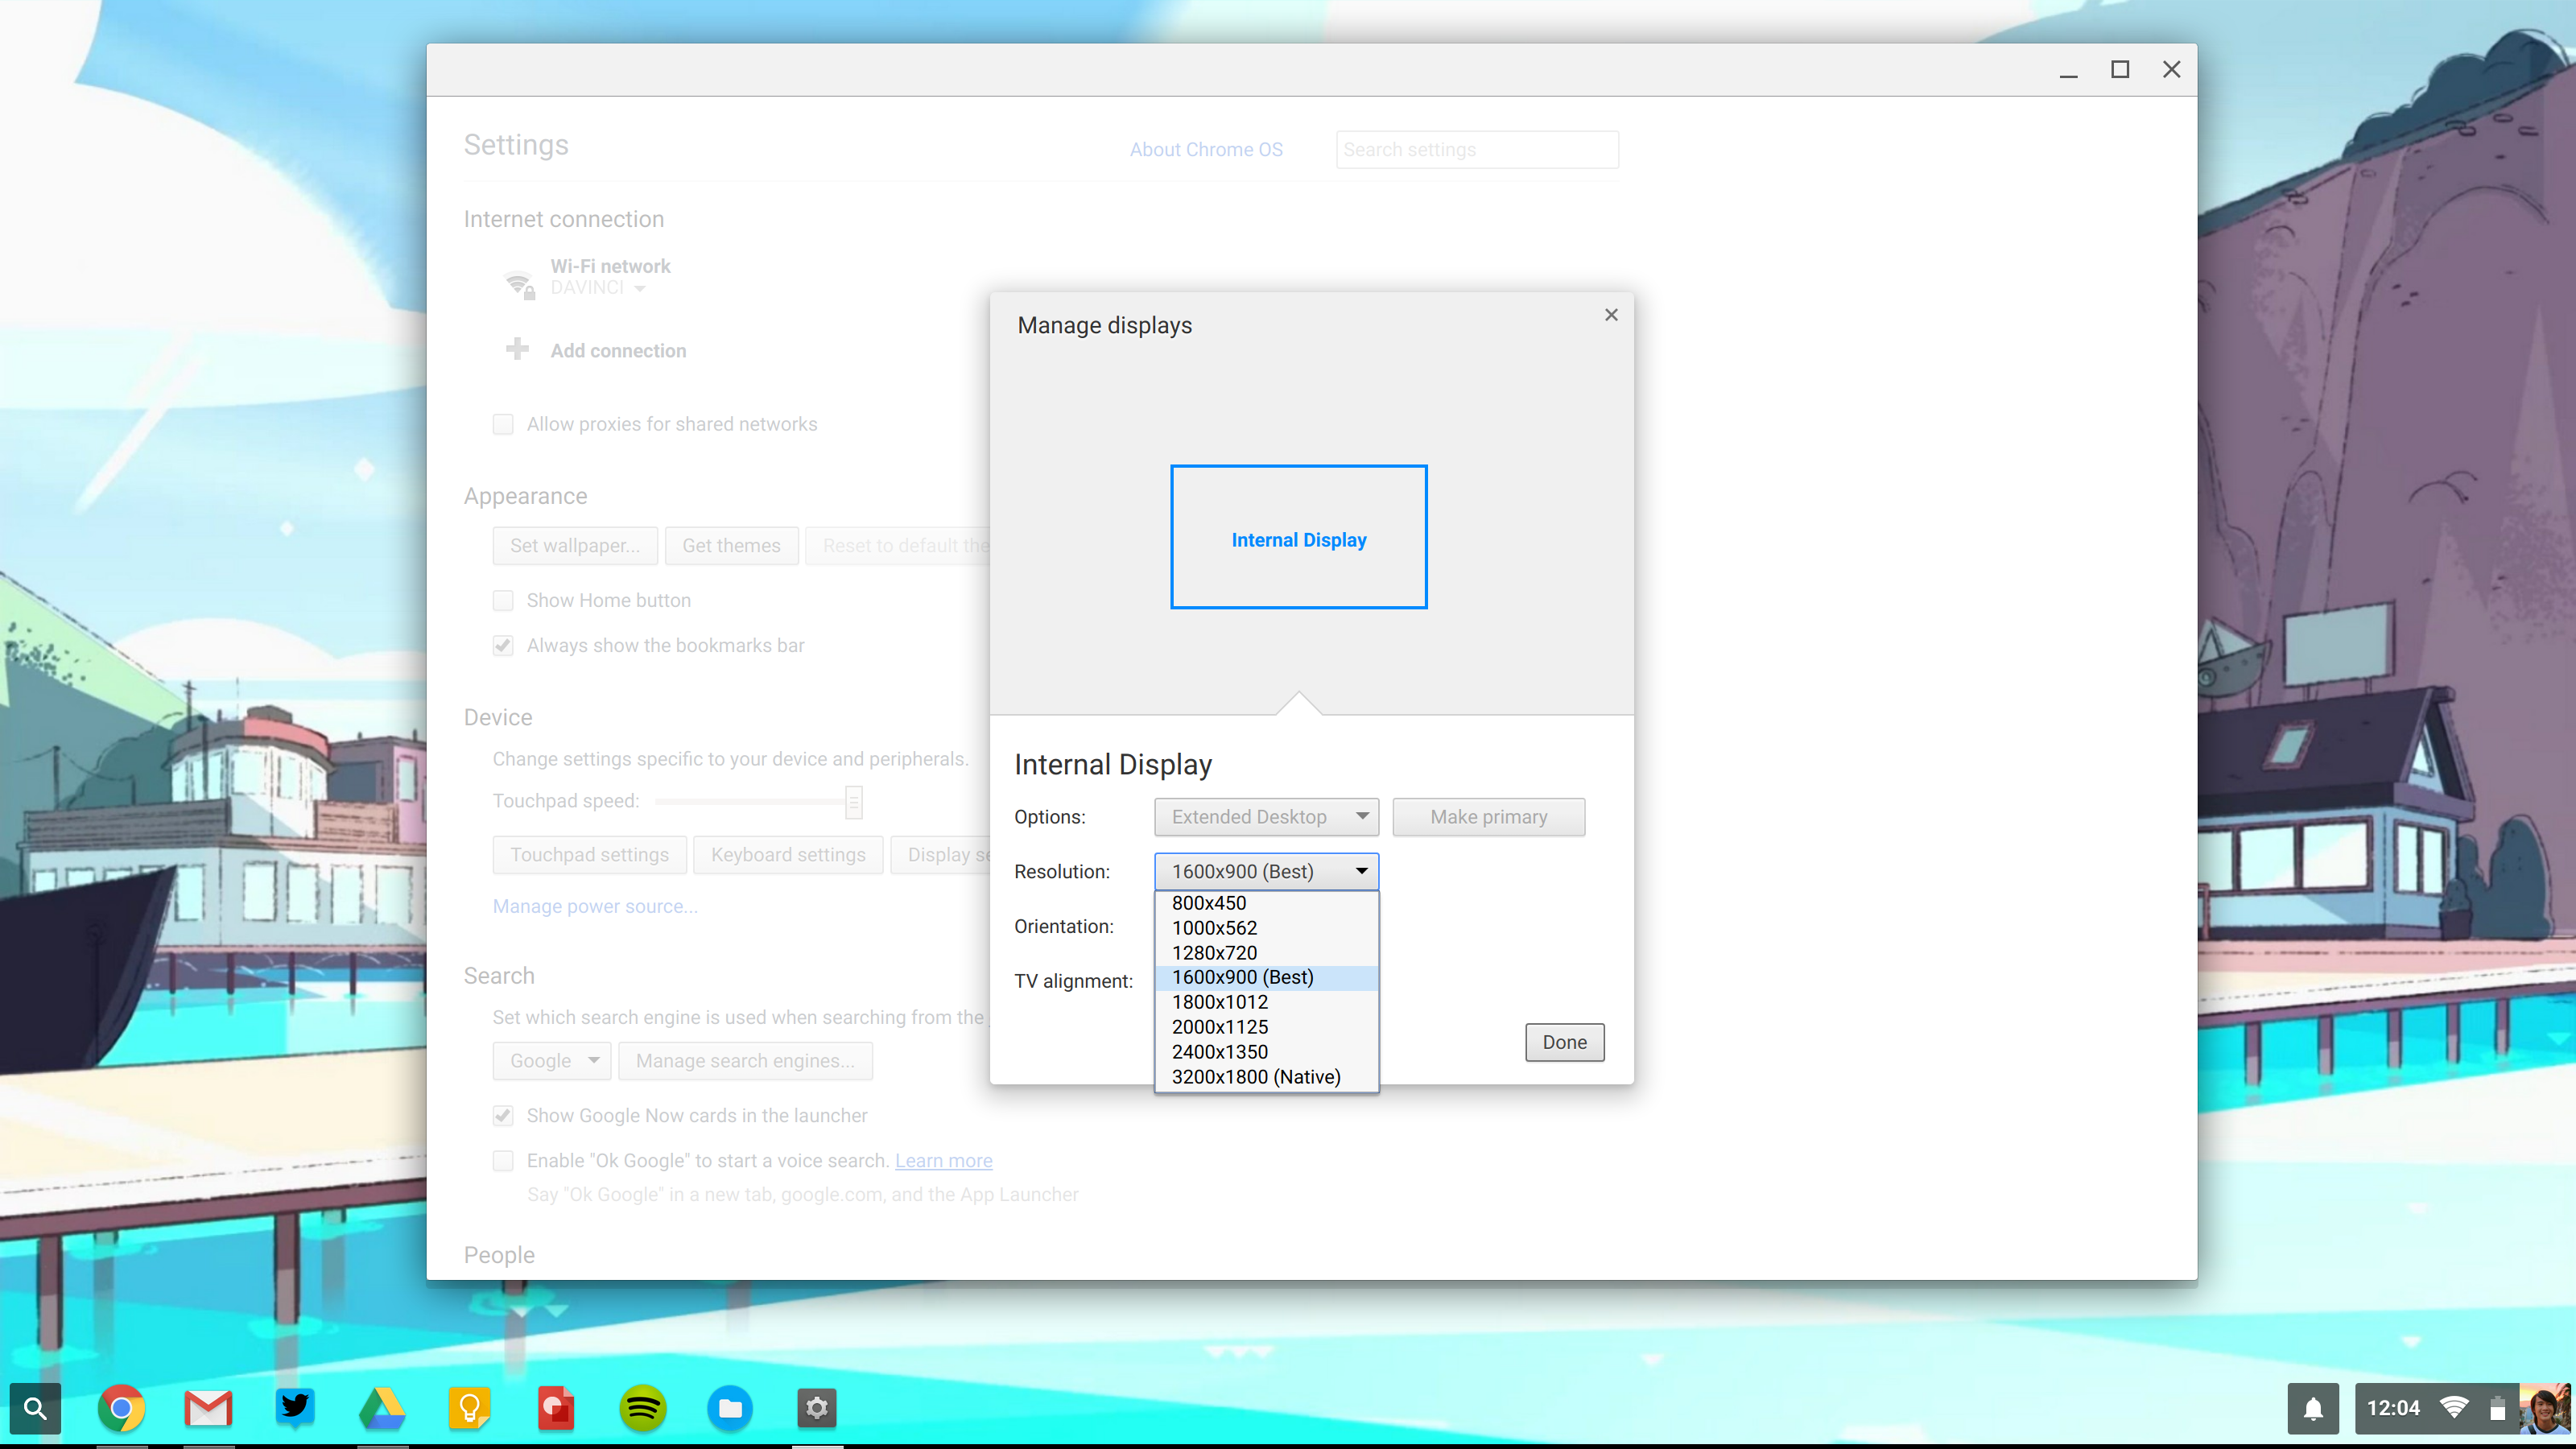
Task: Toggle Show Home button checkbox
Action: 503,600
